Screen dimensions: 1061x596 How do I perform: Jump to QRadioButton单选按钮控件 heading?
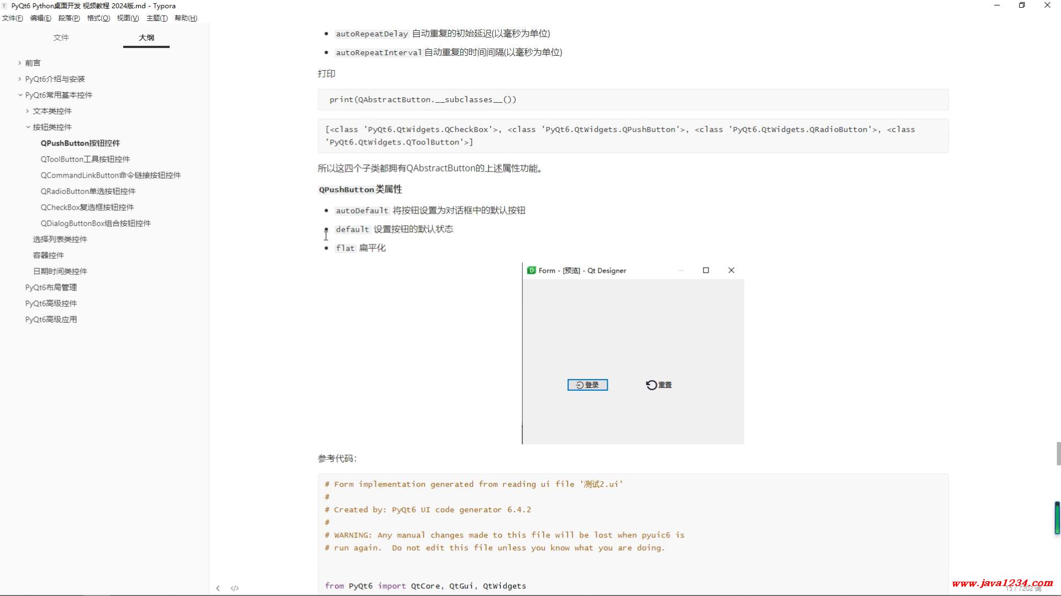pos(88,191)
